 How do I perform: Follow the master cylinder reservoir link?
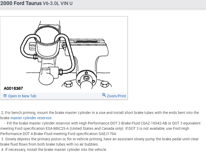31,118
